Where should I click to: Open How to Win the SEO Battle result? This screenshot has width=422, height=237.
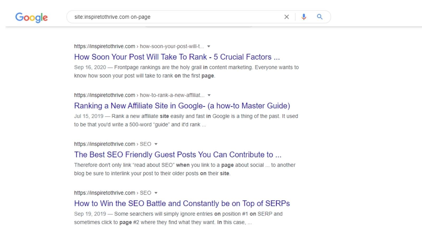(182, 204)
